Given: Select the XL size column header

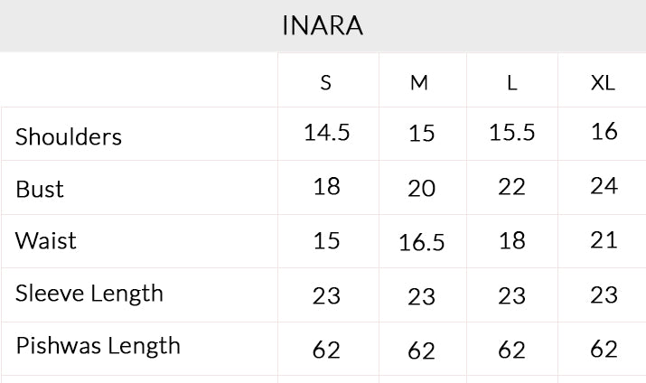Looking at the screenshot, I should [603, 83].
